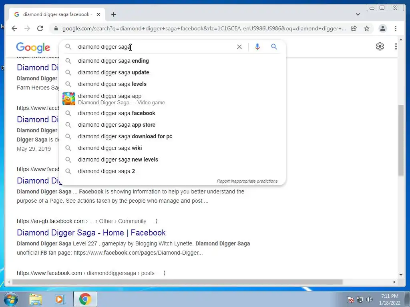
Task: Choose suggestion diamond digger saga facebook
Action: click(172, 113)
